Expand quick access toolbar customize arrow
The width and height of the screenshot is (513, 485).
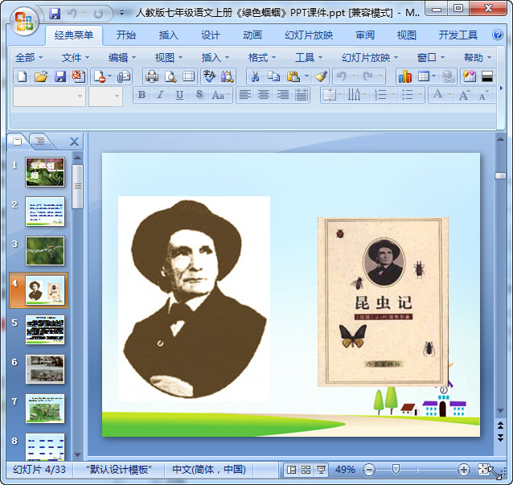click(121, 13)
